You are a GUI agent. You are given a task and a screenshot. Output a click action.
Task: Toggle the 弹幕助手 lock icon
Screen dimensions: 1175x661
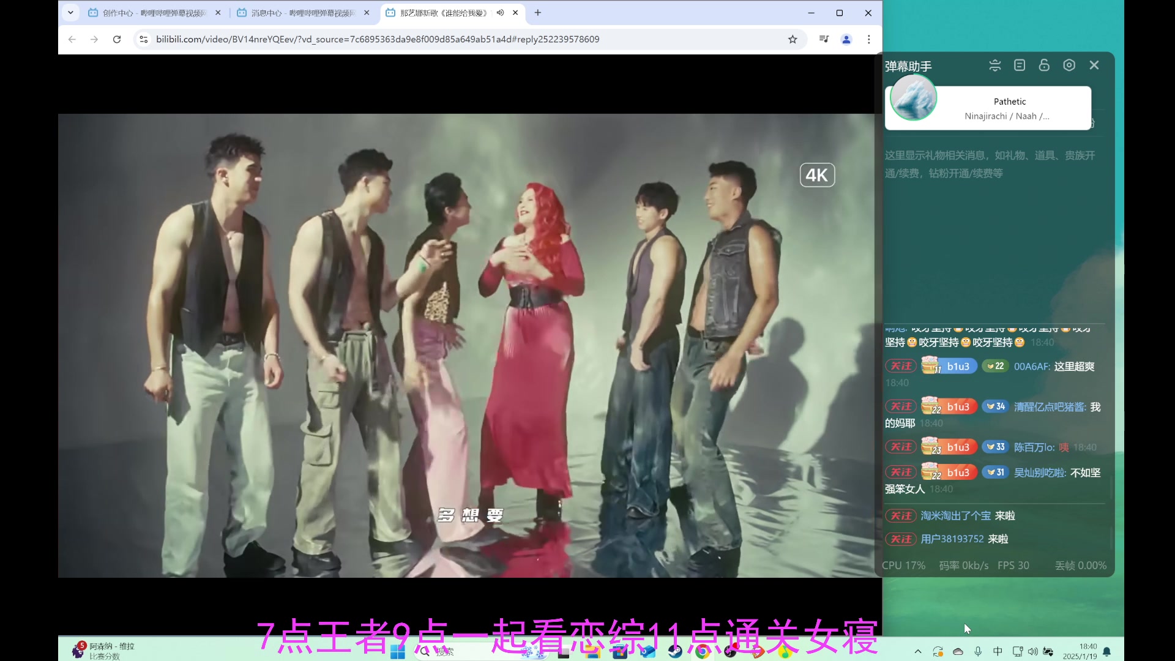pyautogui.click(x=1044, y=65)
